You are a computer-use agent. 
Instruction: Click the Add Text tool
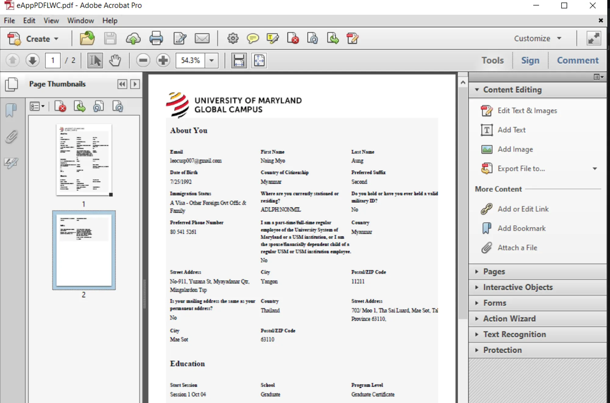pos(503,130)
